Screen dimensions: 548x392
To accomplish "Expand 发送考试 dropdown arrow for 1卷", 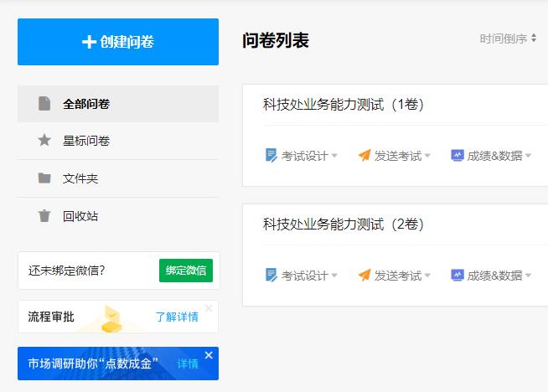I will click(x=427, y=156).
